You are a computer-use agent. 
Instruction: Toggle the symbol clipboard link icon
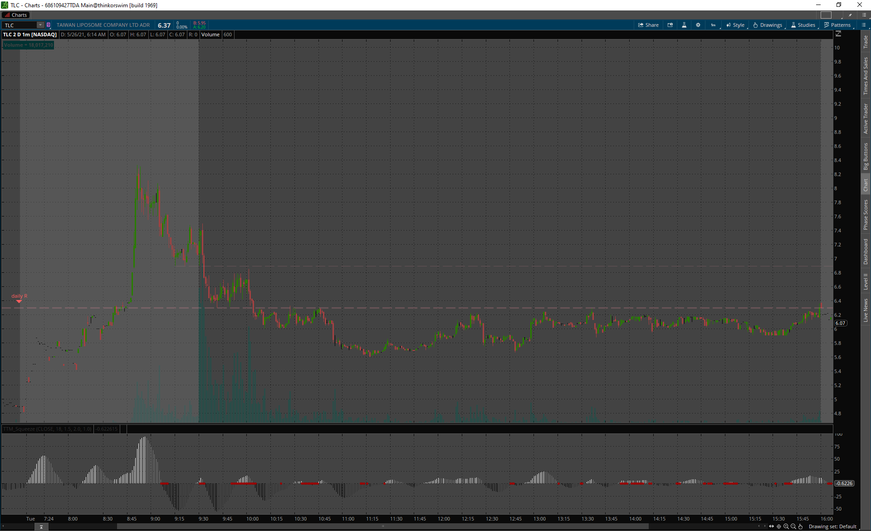click(49, 25)
